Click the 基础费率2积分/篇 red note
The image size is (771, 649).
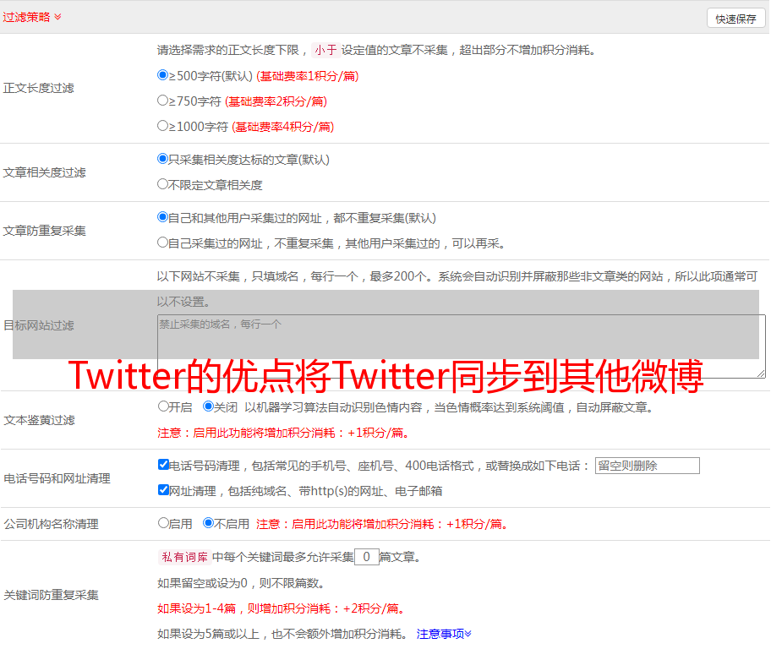(x=276, y=101)
